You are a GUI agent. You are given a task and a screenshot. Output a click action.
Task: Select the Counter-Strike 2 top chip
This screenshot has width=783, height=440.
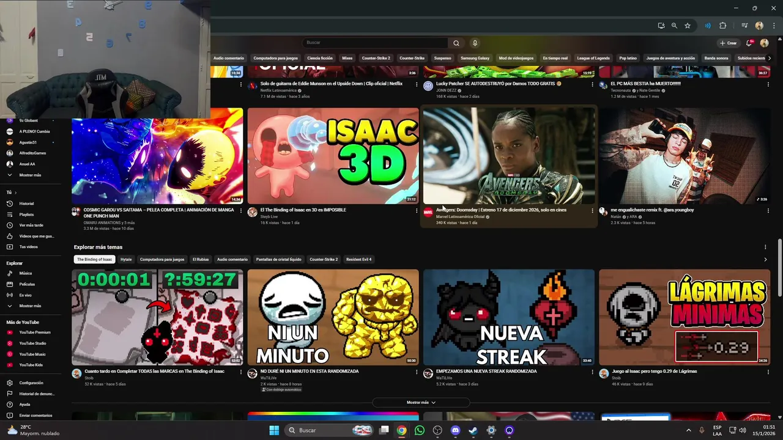pos(376,58)
